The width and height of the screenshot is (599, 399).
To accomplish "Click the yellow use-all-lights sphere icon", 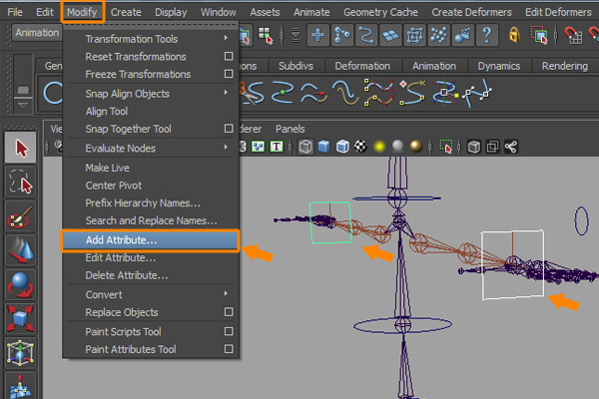I will (380, 147).
